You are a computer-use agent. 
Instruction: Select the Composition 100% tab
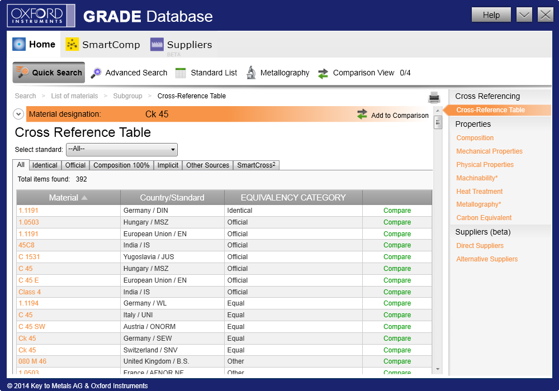pos(121,165)
